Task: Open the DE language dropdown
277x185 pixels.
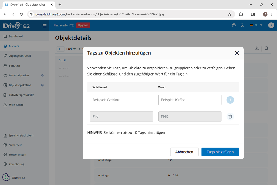Action: coord(256,25)
